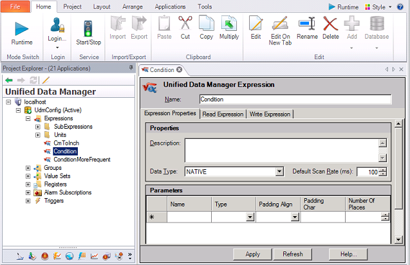Click into the Name text field

pos(295,100)
